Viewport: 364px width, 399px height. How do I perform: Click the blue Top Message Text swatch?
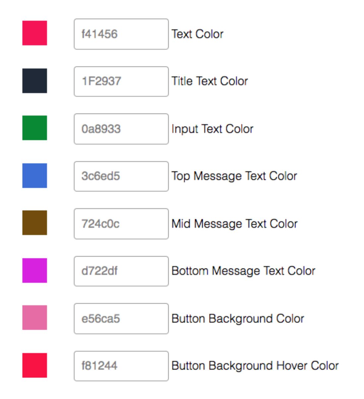tap(34, 175)
